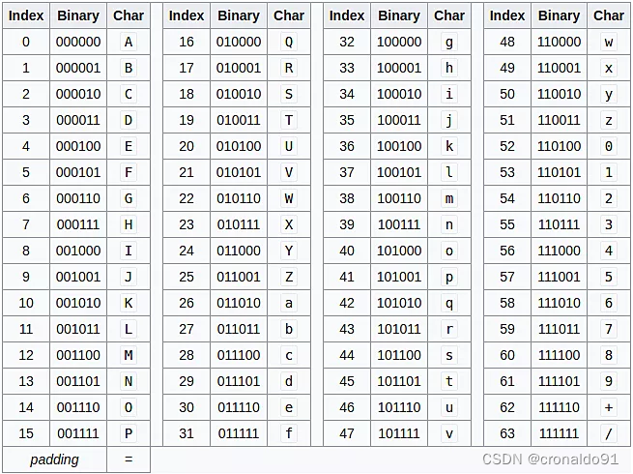Select the character 'H' cell
This screenshot has width=633, height=474.
coord(129,224)
